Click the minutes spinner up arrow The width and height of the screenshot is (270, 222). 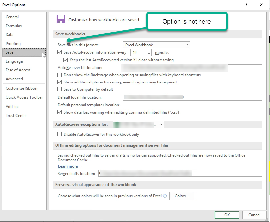(149, 50)
